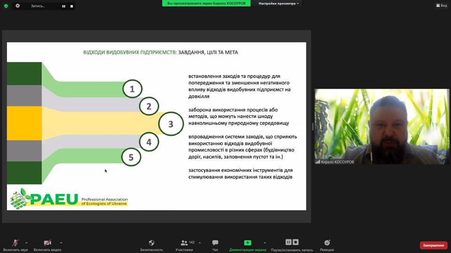
Task: Open the Чат chat panel
Action: 215,243
